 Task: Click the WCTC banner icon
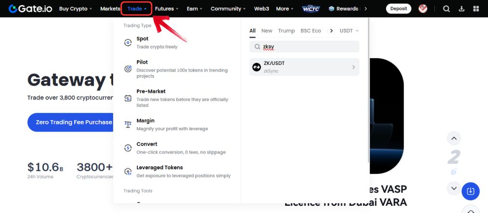point(311,9)
